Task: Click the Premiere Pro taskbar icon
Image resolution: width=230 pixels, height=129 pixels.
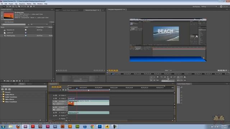Action: tap(26, 126)
